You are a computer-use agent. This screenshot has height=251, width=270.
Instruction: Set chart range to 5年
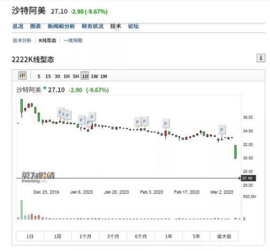[x=196, y=236]
